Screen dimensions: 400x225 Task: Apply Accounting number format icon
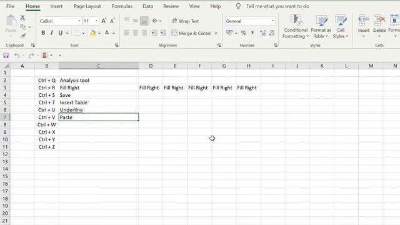tap(229, 32)
